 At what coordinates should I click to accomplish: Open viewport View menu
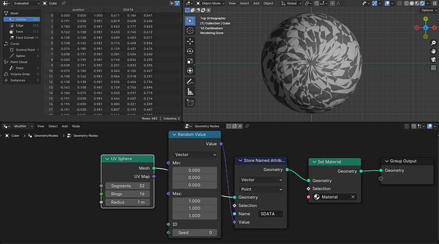click(232, 3)
